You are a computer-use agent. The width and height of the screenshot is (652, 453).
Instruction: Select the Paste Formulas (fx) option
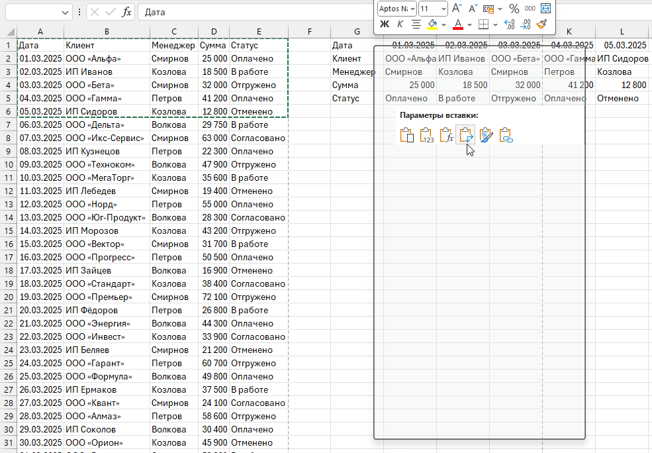[447, 135]
